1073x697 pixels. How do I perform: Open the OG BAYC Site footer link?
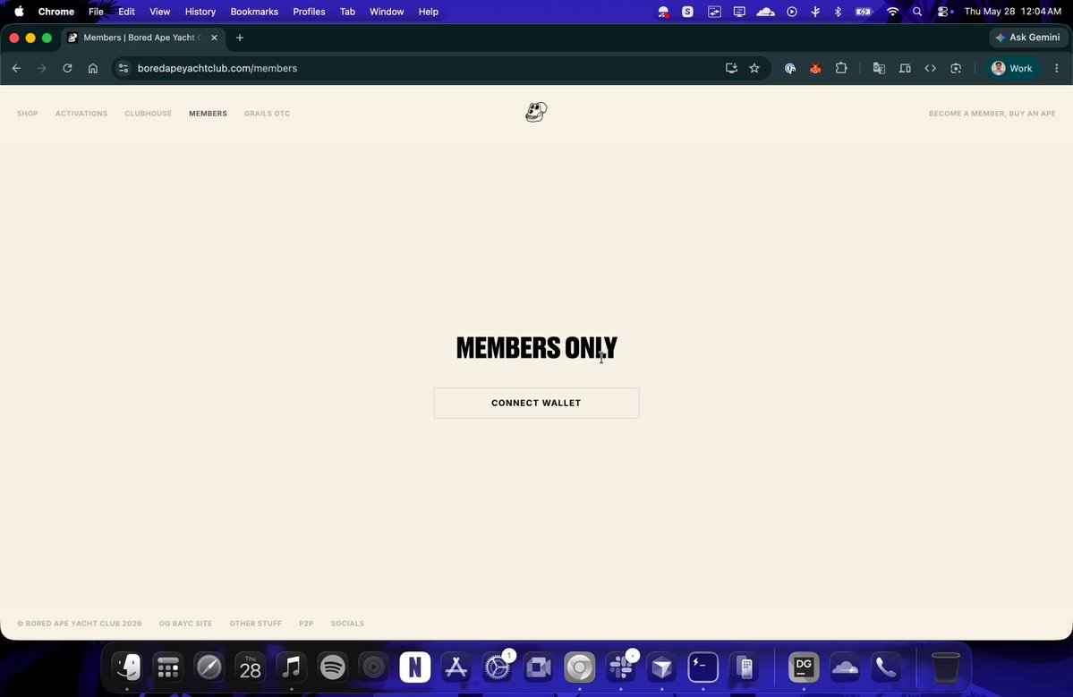coord(185,624)
